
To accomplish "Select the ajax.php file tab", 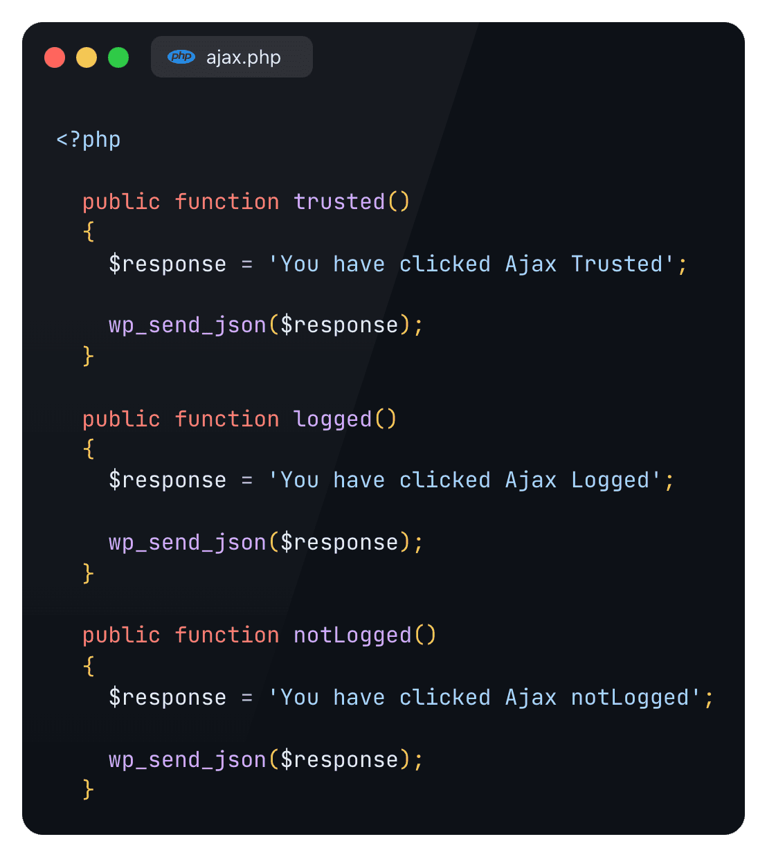I will pos(232,57).
